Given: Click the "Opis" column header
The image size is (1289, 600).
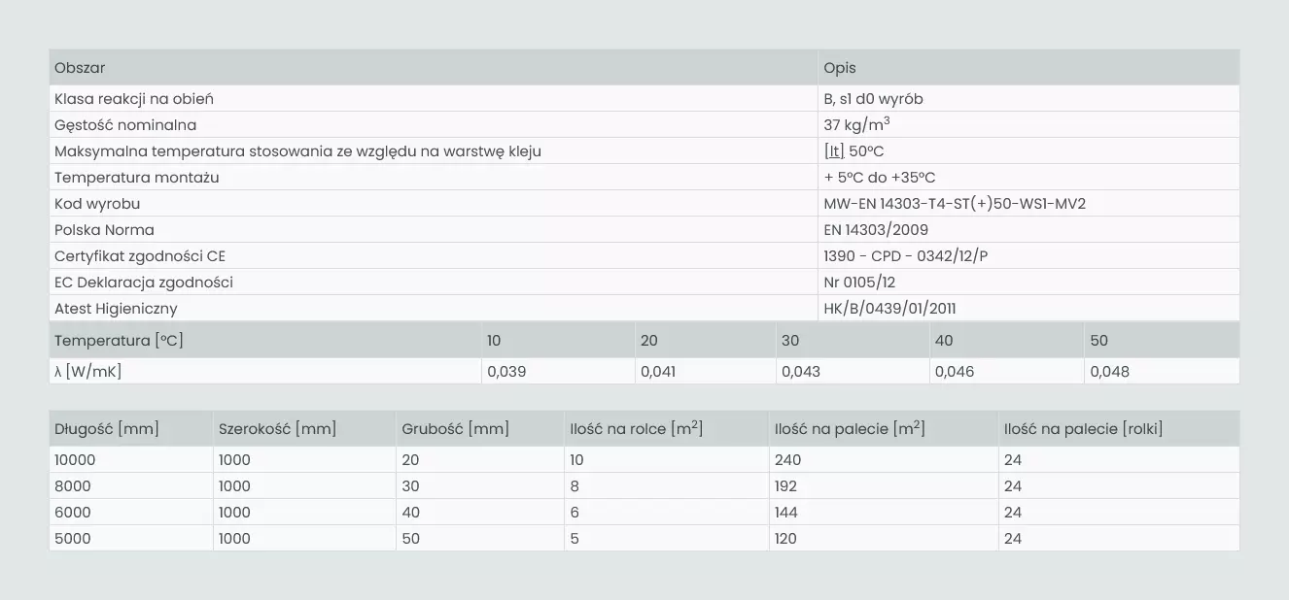Looking at the screenshot, I should (840, 68).
